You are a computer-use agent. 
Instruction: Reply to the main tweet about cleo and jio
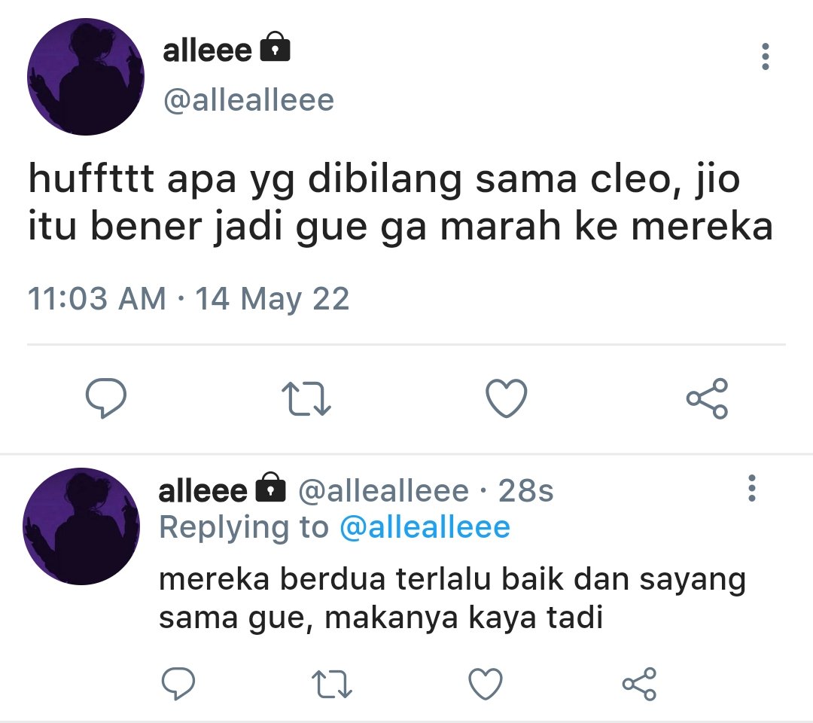[x=106, y=398]
